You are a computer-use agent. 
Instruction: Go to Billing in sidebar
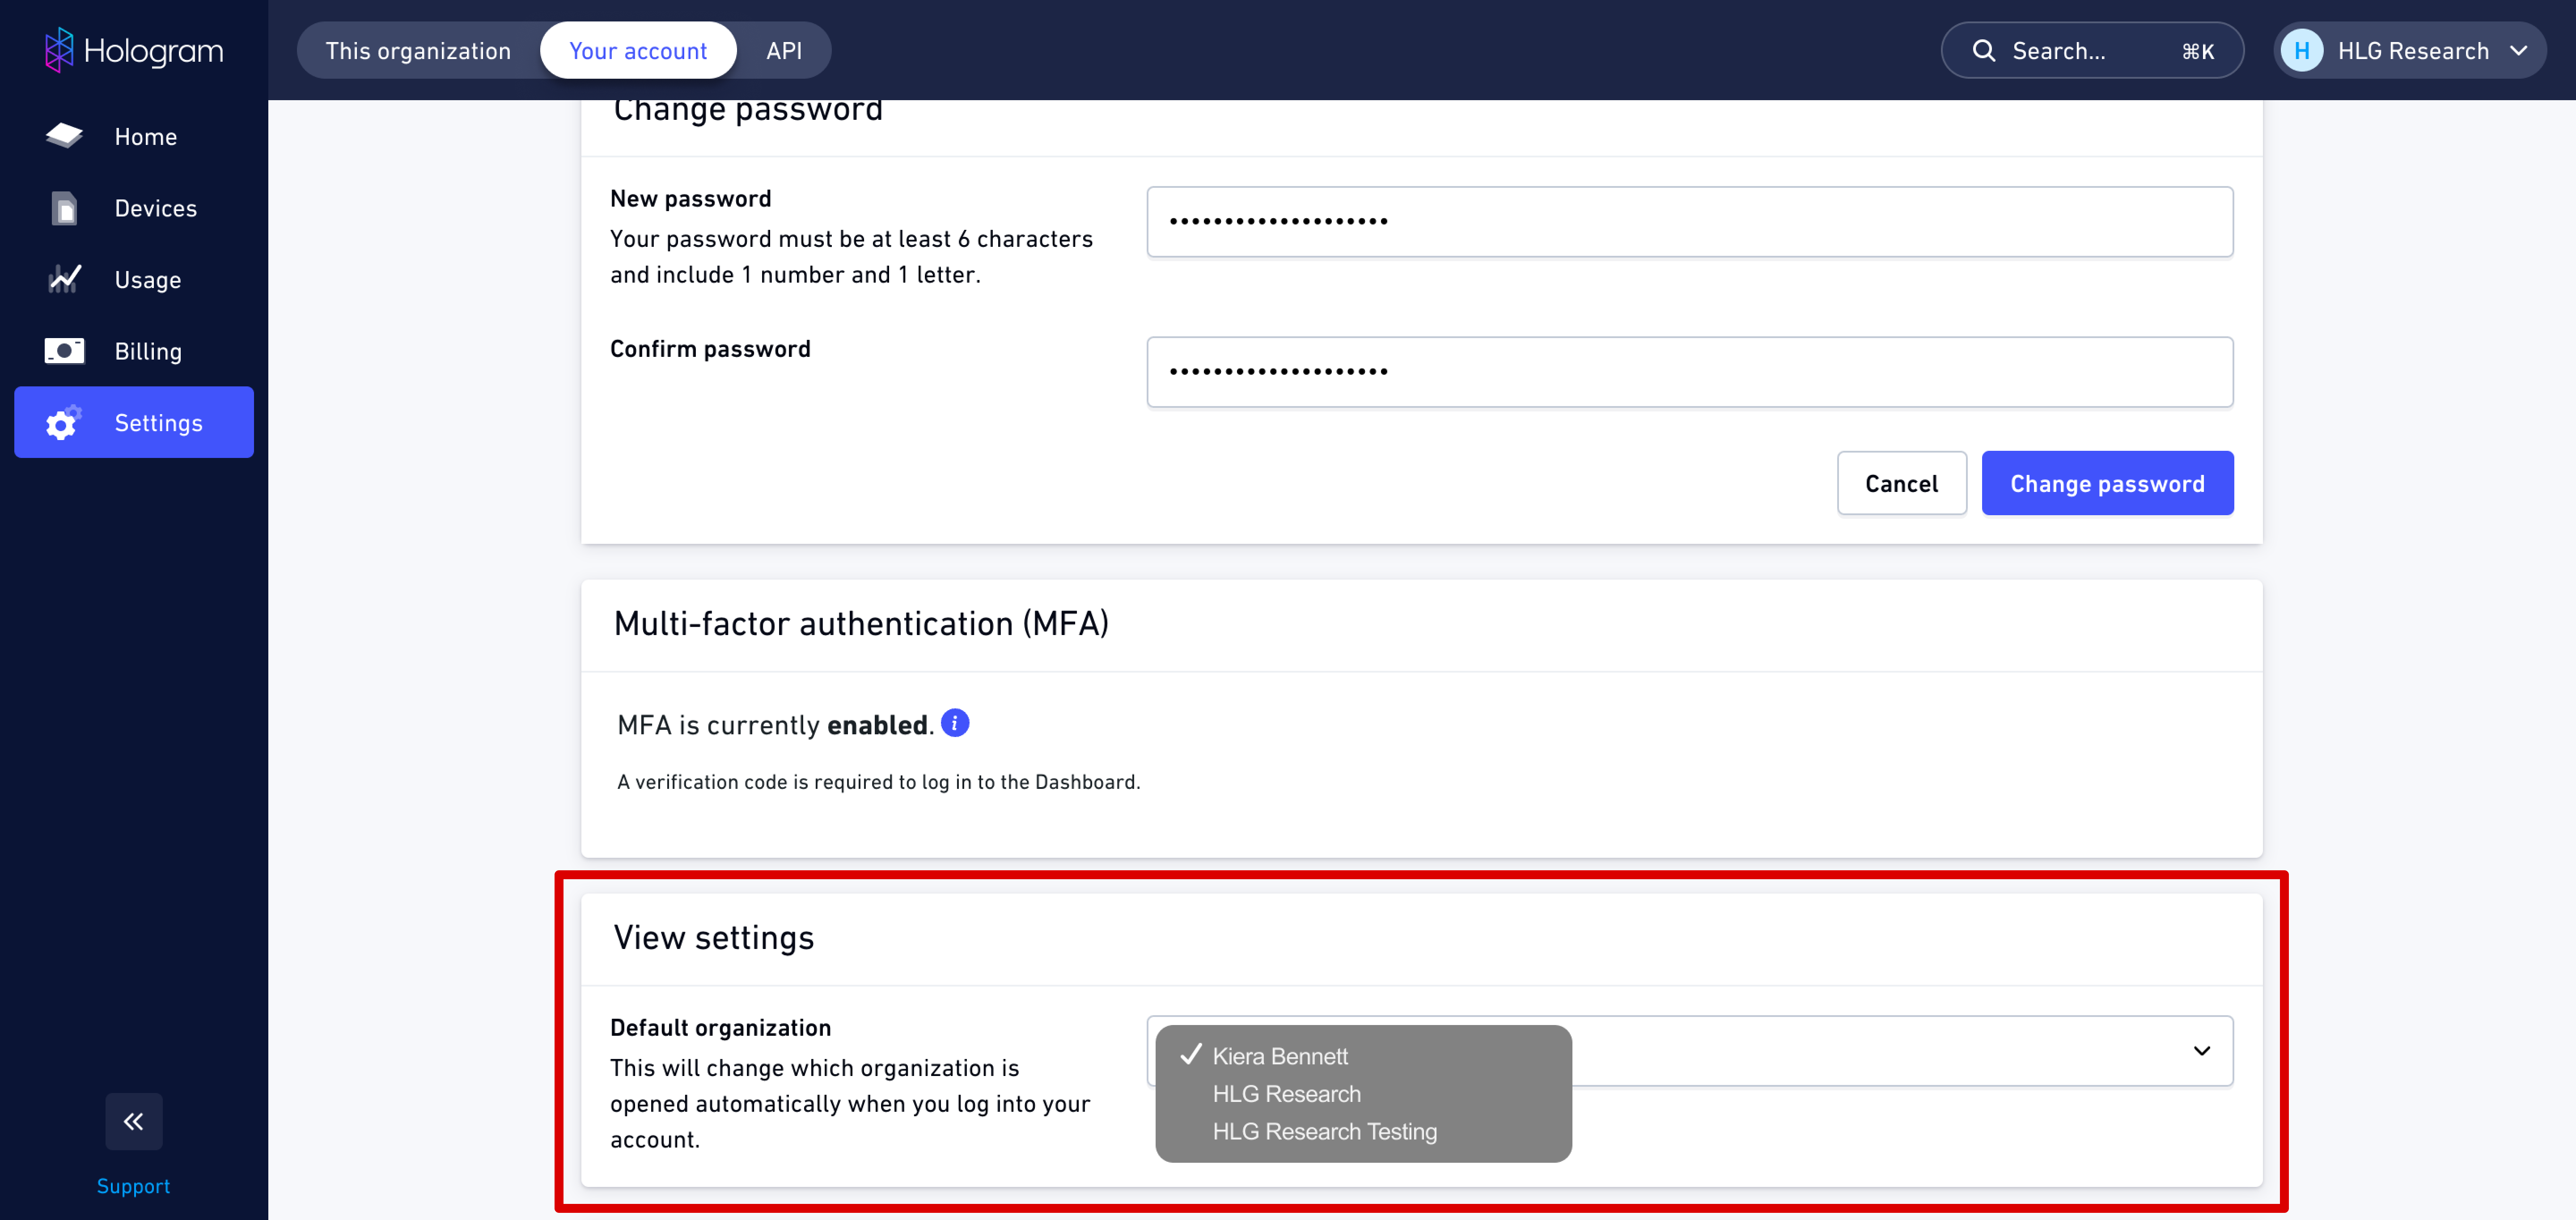(x=134, y=351)
